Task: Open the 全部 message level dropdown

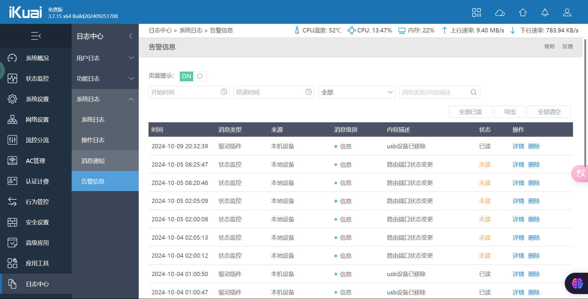Action: (x=357, y=92)
